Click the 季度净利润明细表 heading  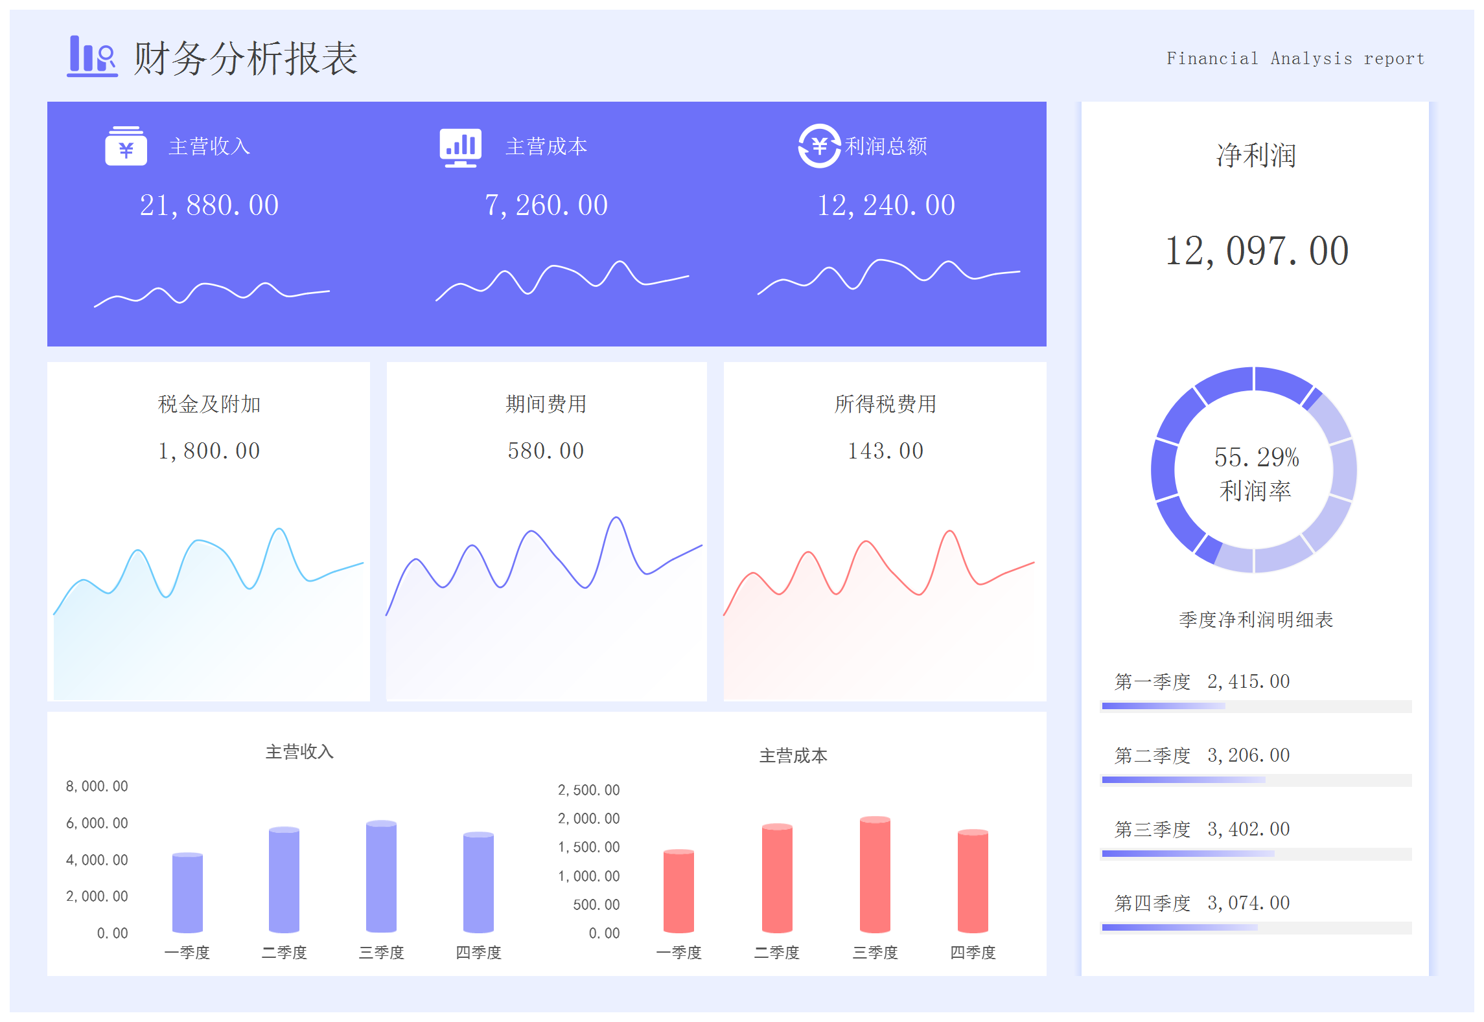[1255, 620]
